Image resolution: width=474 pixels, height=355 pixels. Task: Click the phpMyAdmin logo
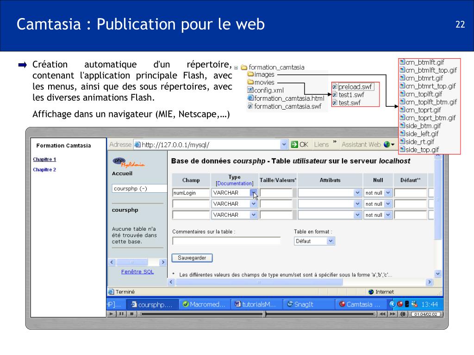[x=129, y=162]
